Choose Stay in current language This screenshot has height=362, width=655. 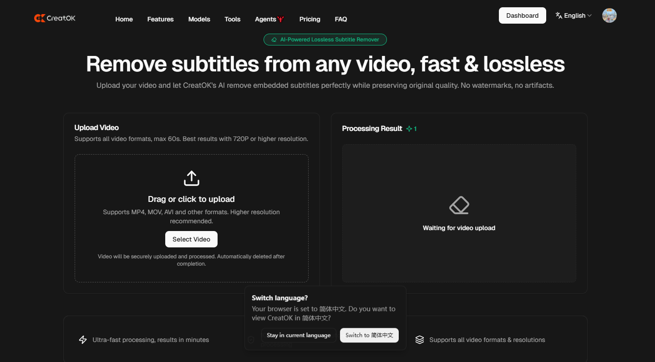[299, 335]
